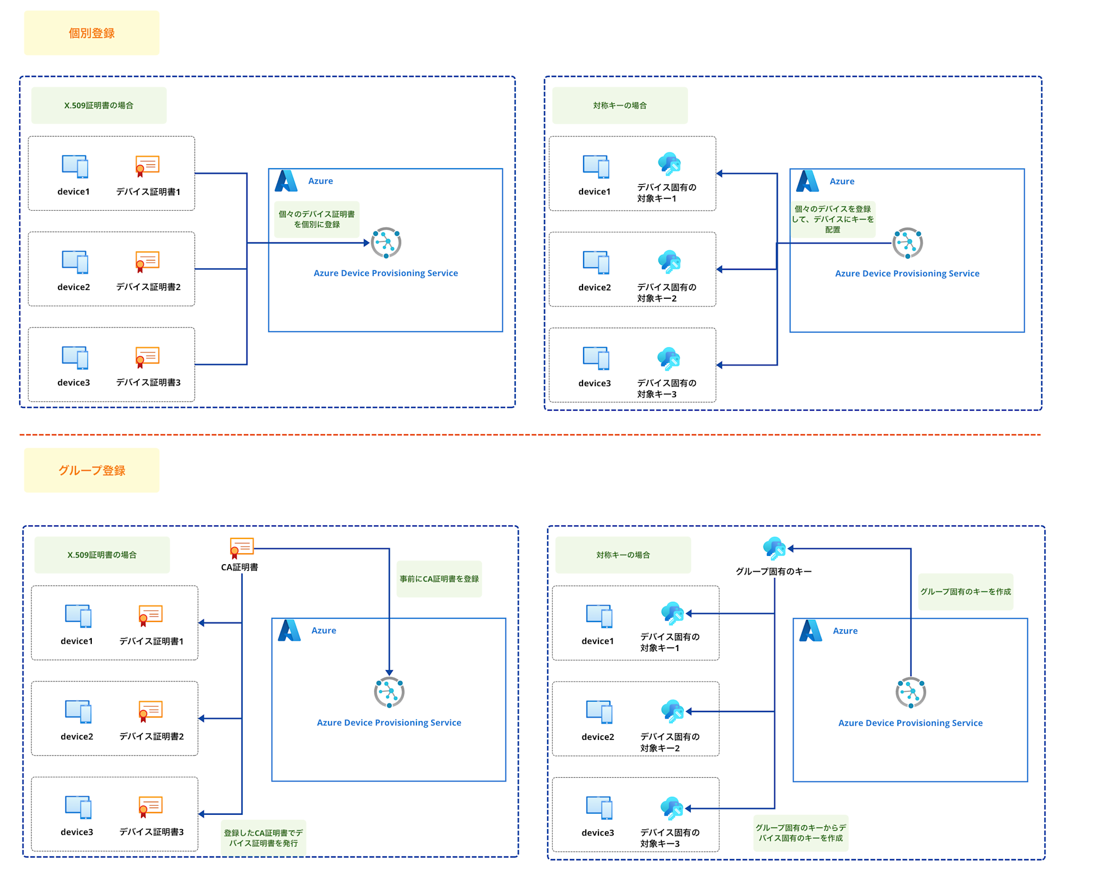Click the グループ固有のキー text label
1093x888 pixels.
pos(773,571)
